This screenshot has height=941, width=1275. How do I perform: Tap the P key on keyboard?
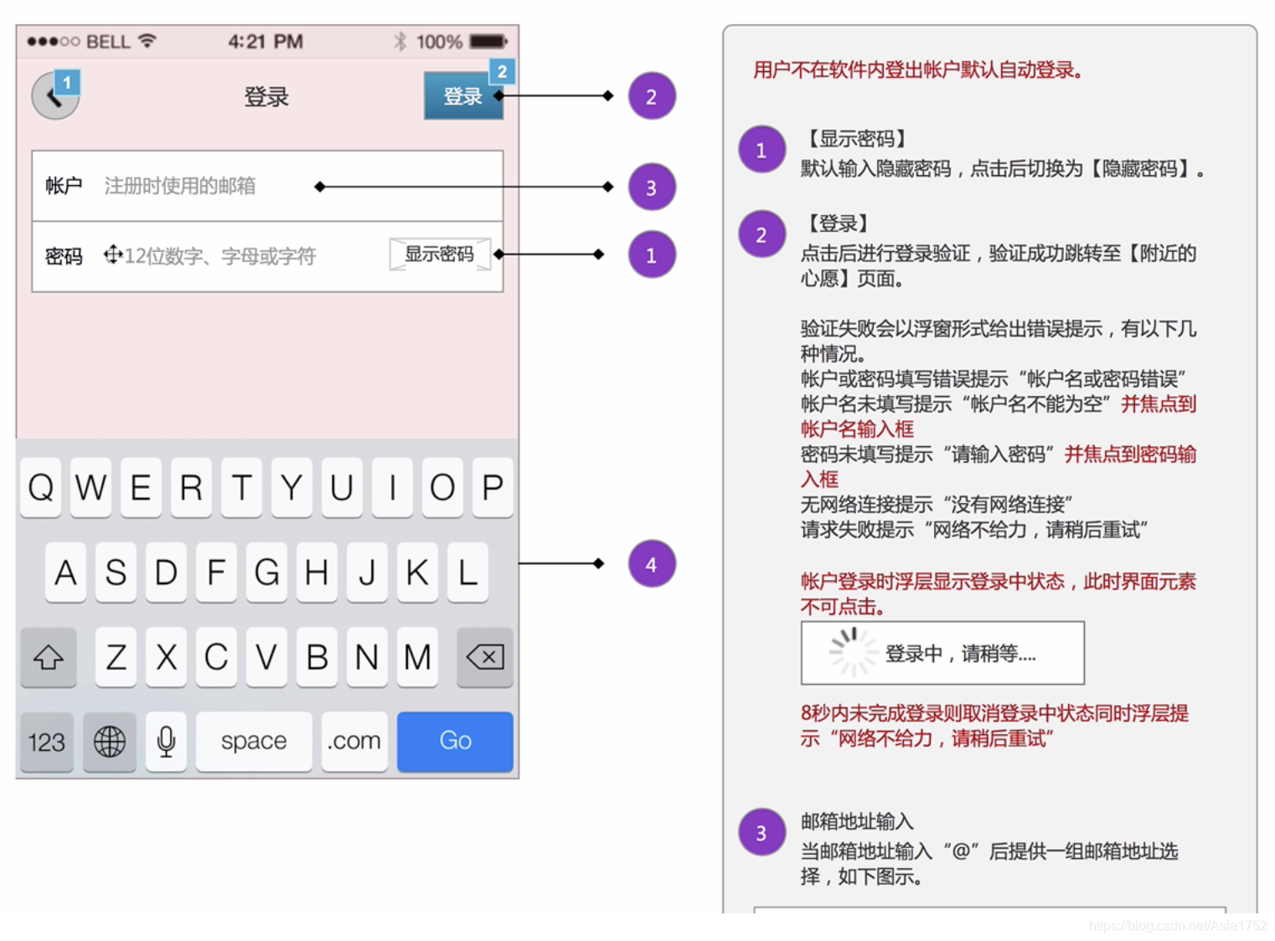[x=493, y=487]
